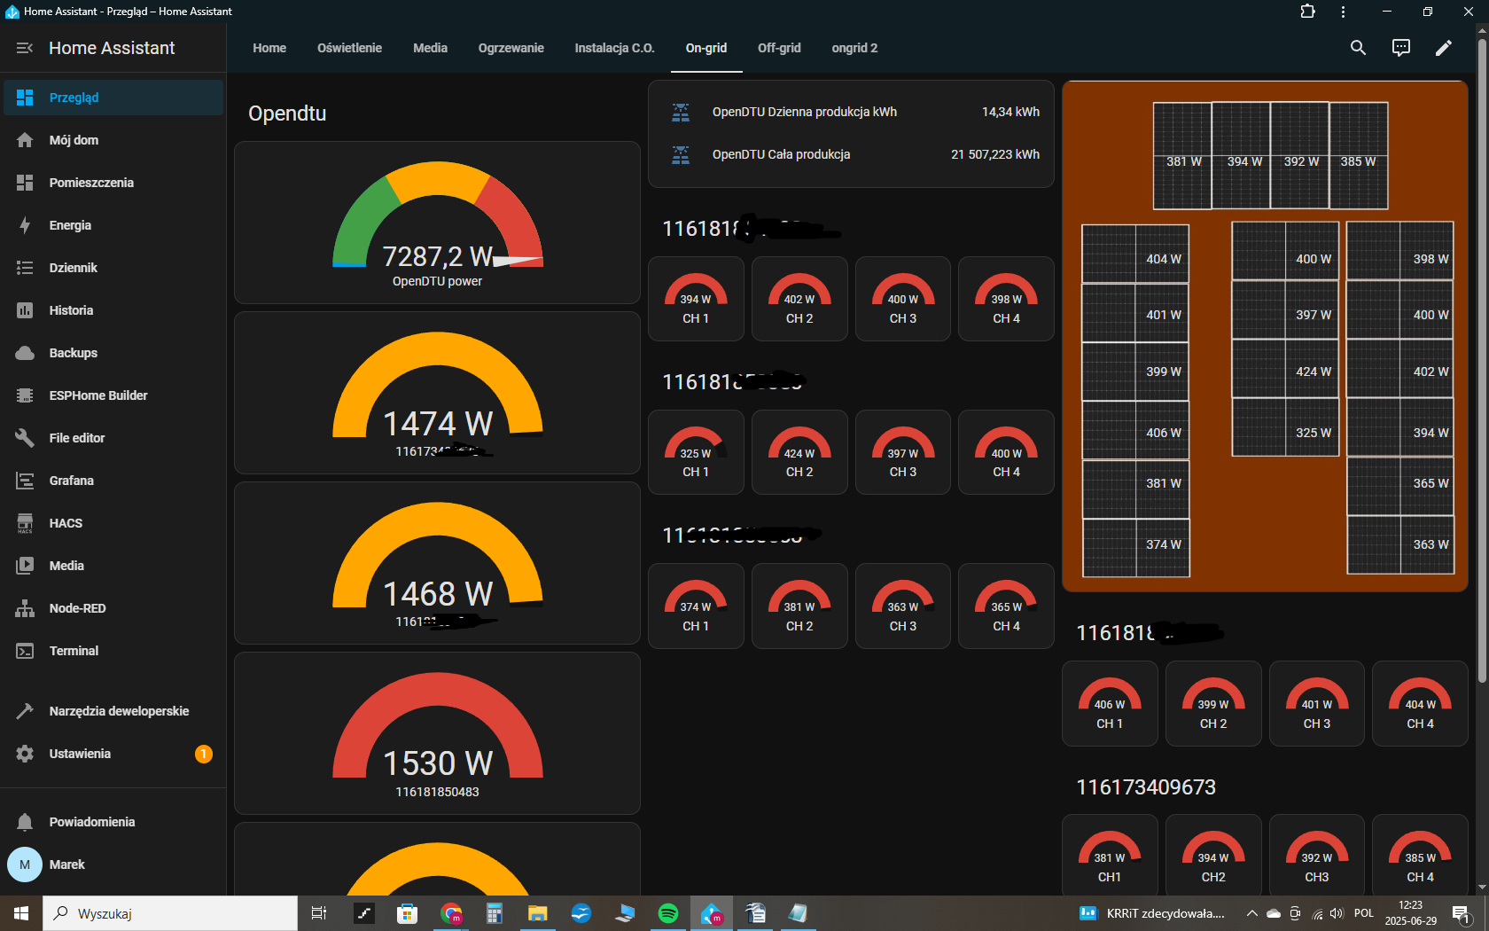Open the Energia dashboard
Image resolution: width=1489 pixels, height=931 pixels.
tap(113, 225)
